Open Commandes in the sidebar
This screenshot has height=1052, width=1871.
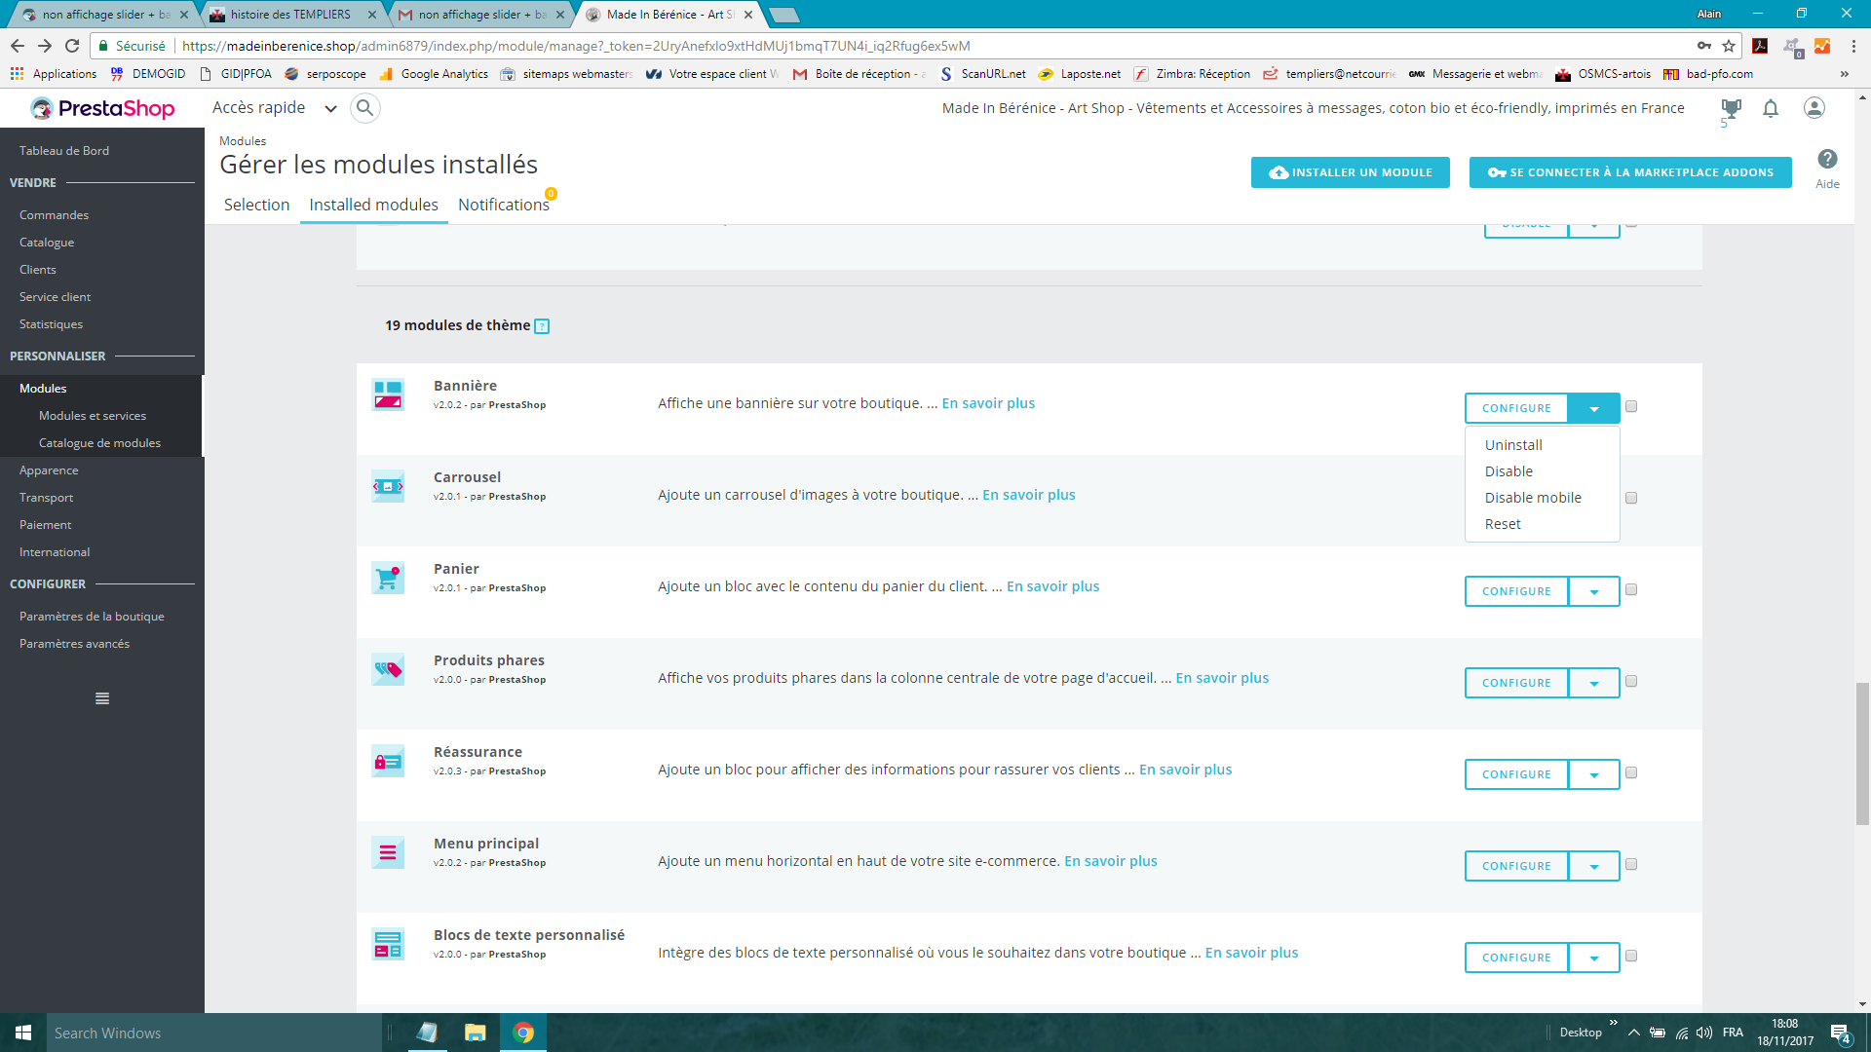[x=54, y=215]
